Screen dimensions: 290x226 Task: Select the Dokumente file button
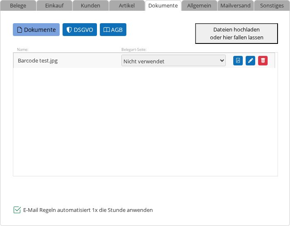36,30
